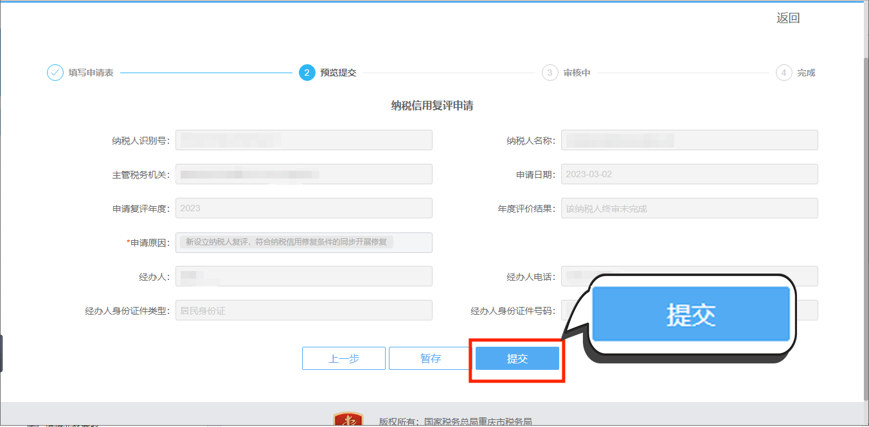This screenshot has height=427, width=869.
Task: Click the 纳税人名称 input field
Action: pyautogui.click(x=690, y=140)
